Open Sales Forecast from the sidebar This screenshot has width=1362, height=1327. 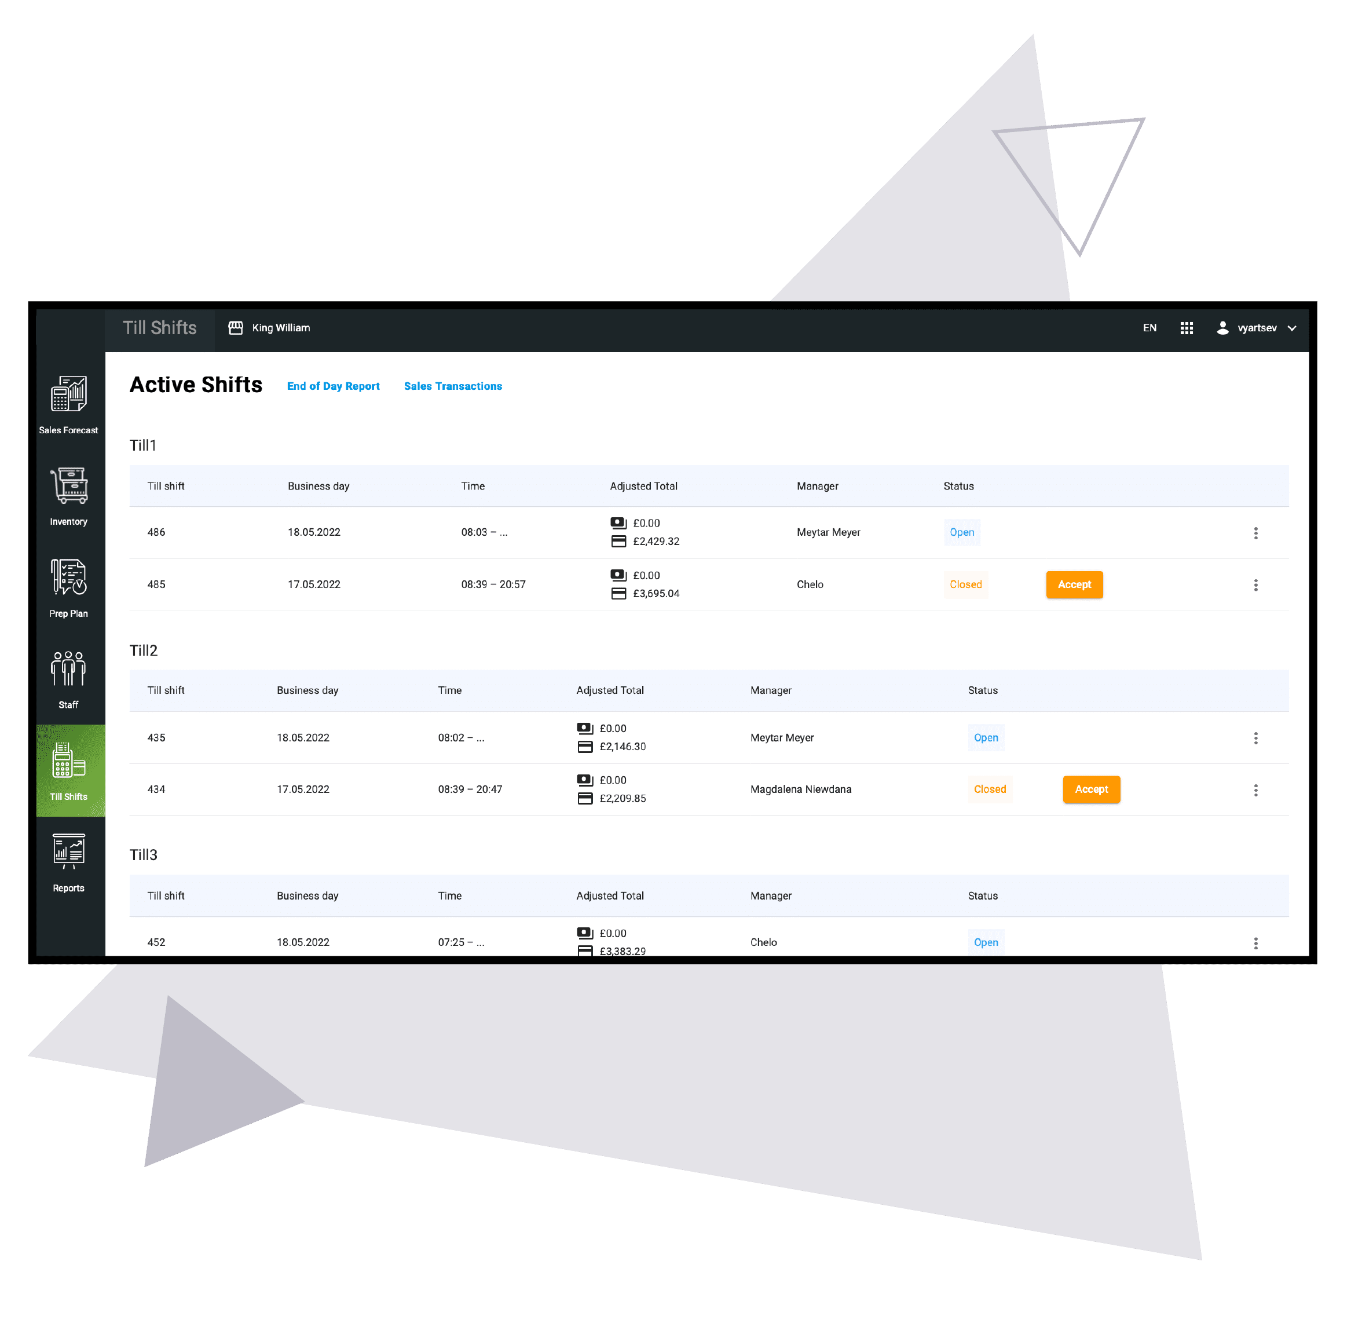point(68,405)
